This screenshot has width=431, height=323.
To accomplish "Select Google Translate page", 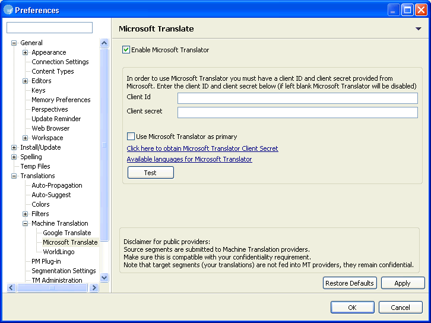I will point(67,233).
